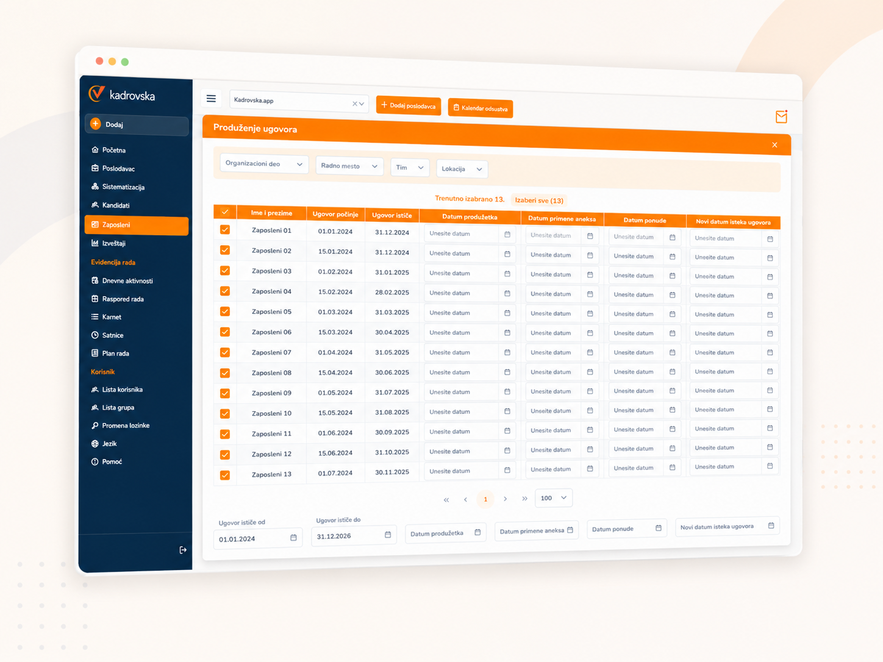The height and width of the screenshot is (662, 883).
Task: Click the Dodaj poslodavca button
Action: point(409,105)
